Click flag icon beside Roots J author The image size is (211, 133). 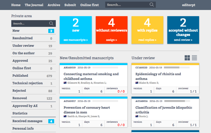click(x=137, y=116)
